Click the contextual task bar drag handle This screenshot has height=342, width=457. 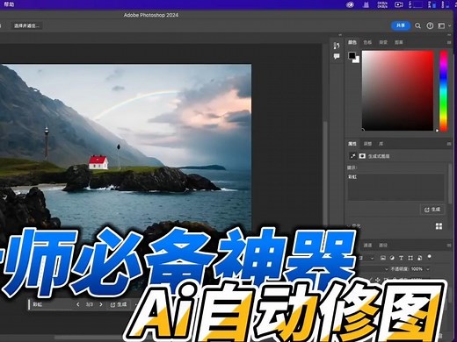click(29, 304)
